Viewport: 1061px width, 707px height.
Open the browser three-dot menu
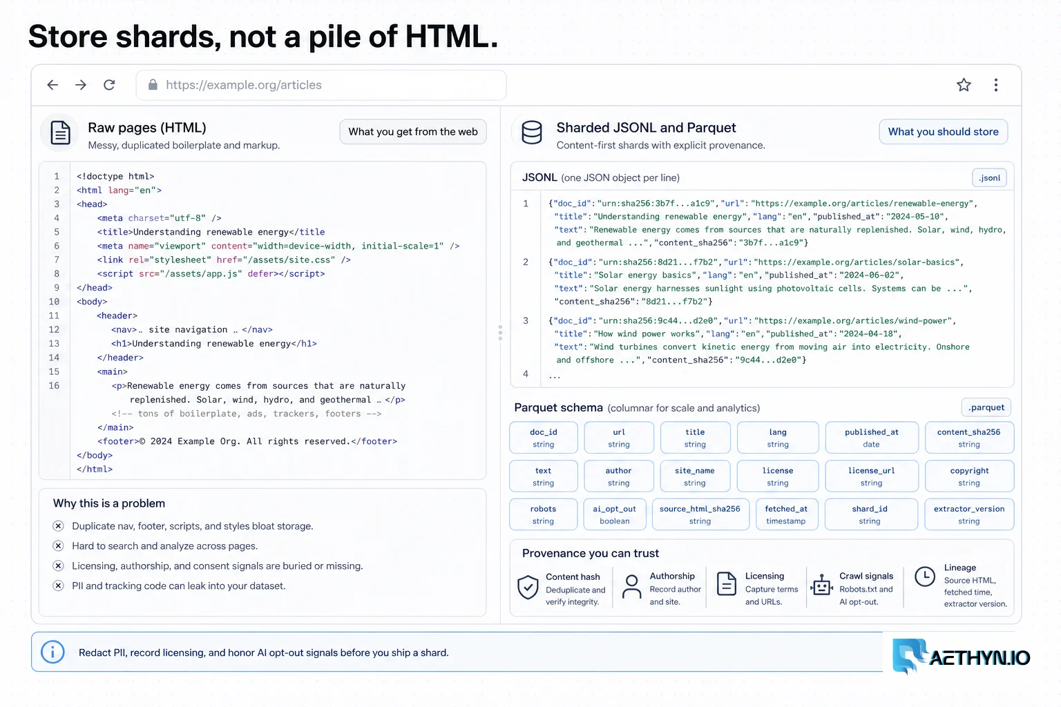[x=995, y=85]
